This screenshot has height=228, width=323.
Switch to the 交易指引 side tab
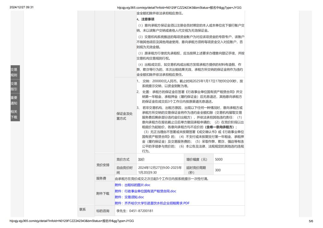[x=14, y=86]
